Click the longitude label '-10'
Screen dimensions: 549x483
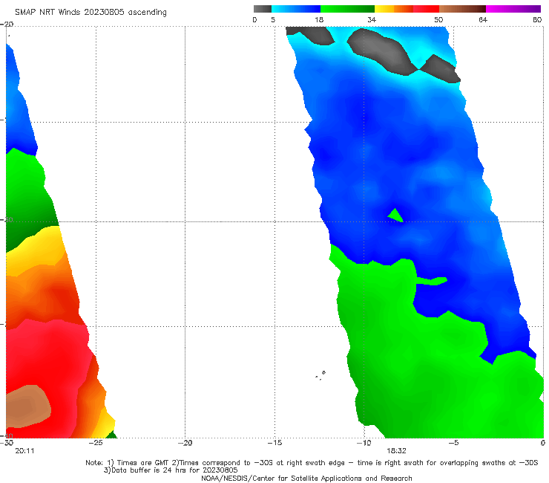(364, 443)
